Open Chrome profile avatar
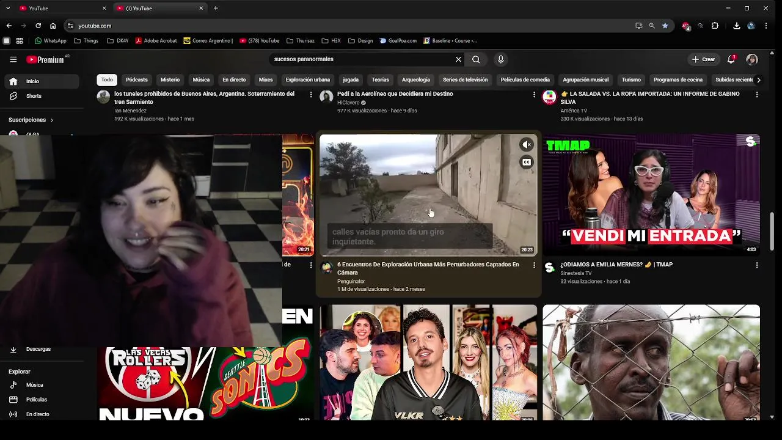The height and width of the screenshot is (440, 782). pos(751,26)
